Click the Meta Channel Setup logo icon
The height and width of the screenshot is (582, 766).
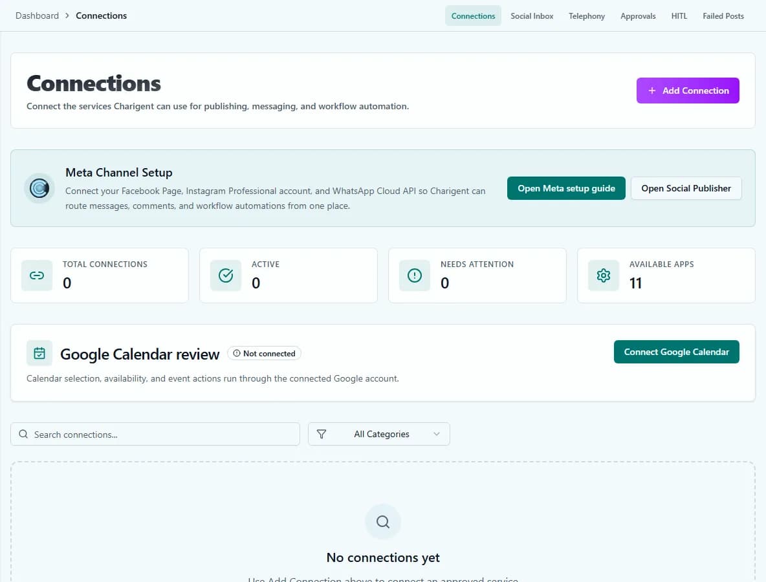pyautogui.click(x=39, y=188)
